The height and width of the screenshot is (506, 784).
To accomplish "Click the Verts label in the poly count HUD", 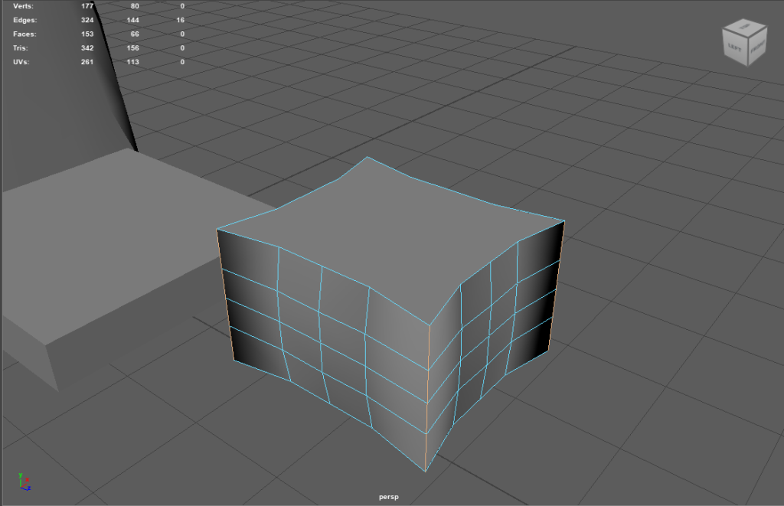I will pos(24,5).
